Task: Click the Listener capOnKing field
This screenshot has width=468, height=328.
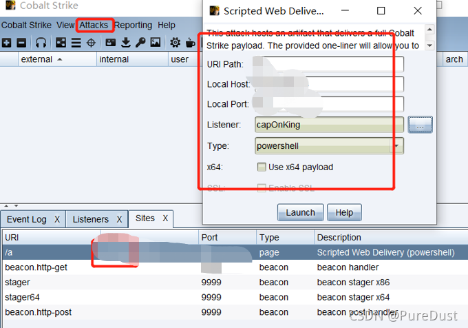Action: click(x=329, y=125)
